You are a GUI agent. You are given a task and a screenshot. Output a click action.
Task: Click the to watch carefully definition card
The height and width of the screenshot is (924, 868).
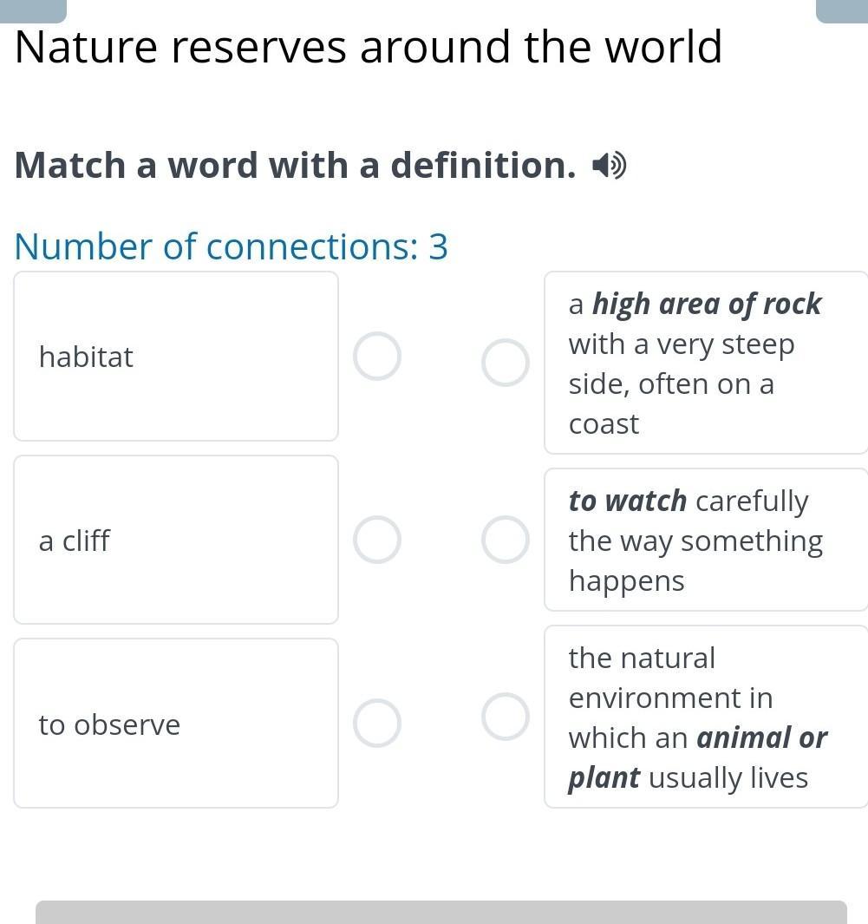pos(704,540)
